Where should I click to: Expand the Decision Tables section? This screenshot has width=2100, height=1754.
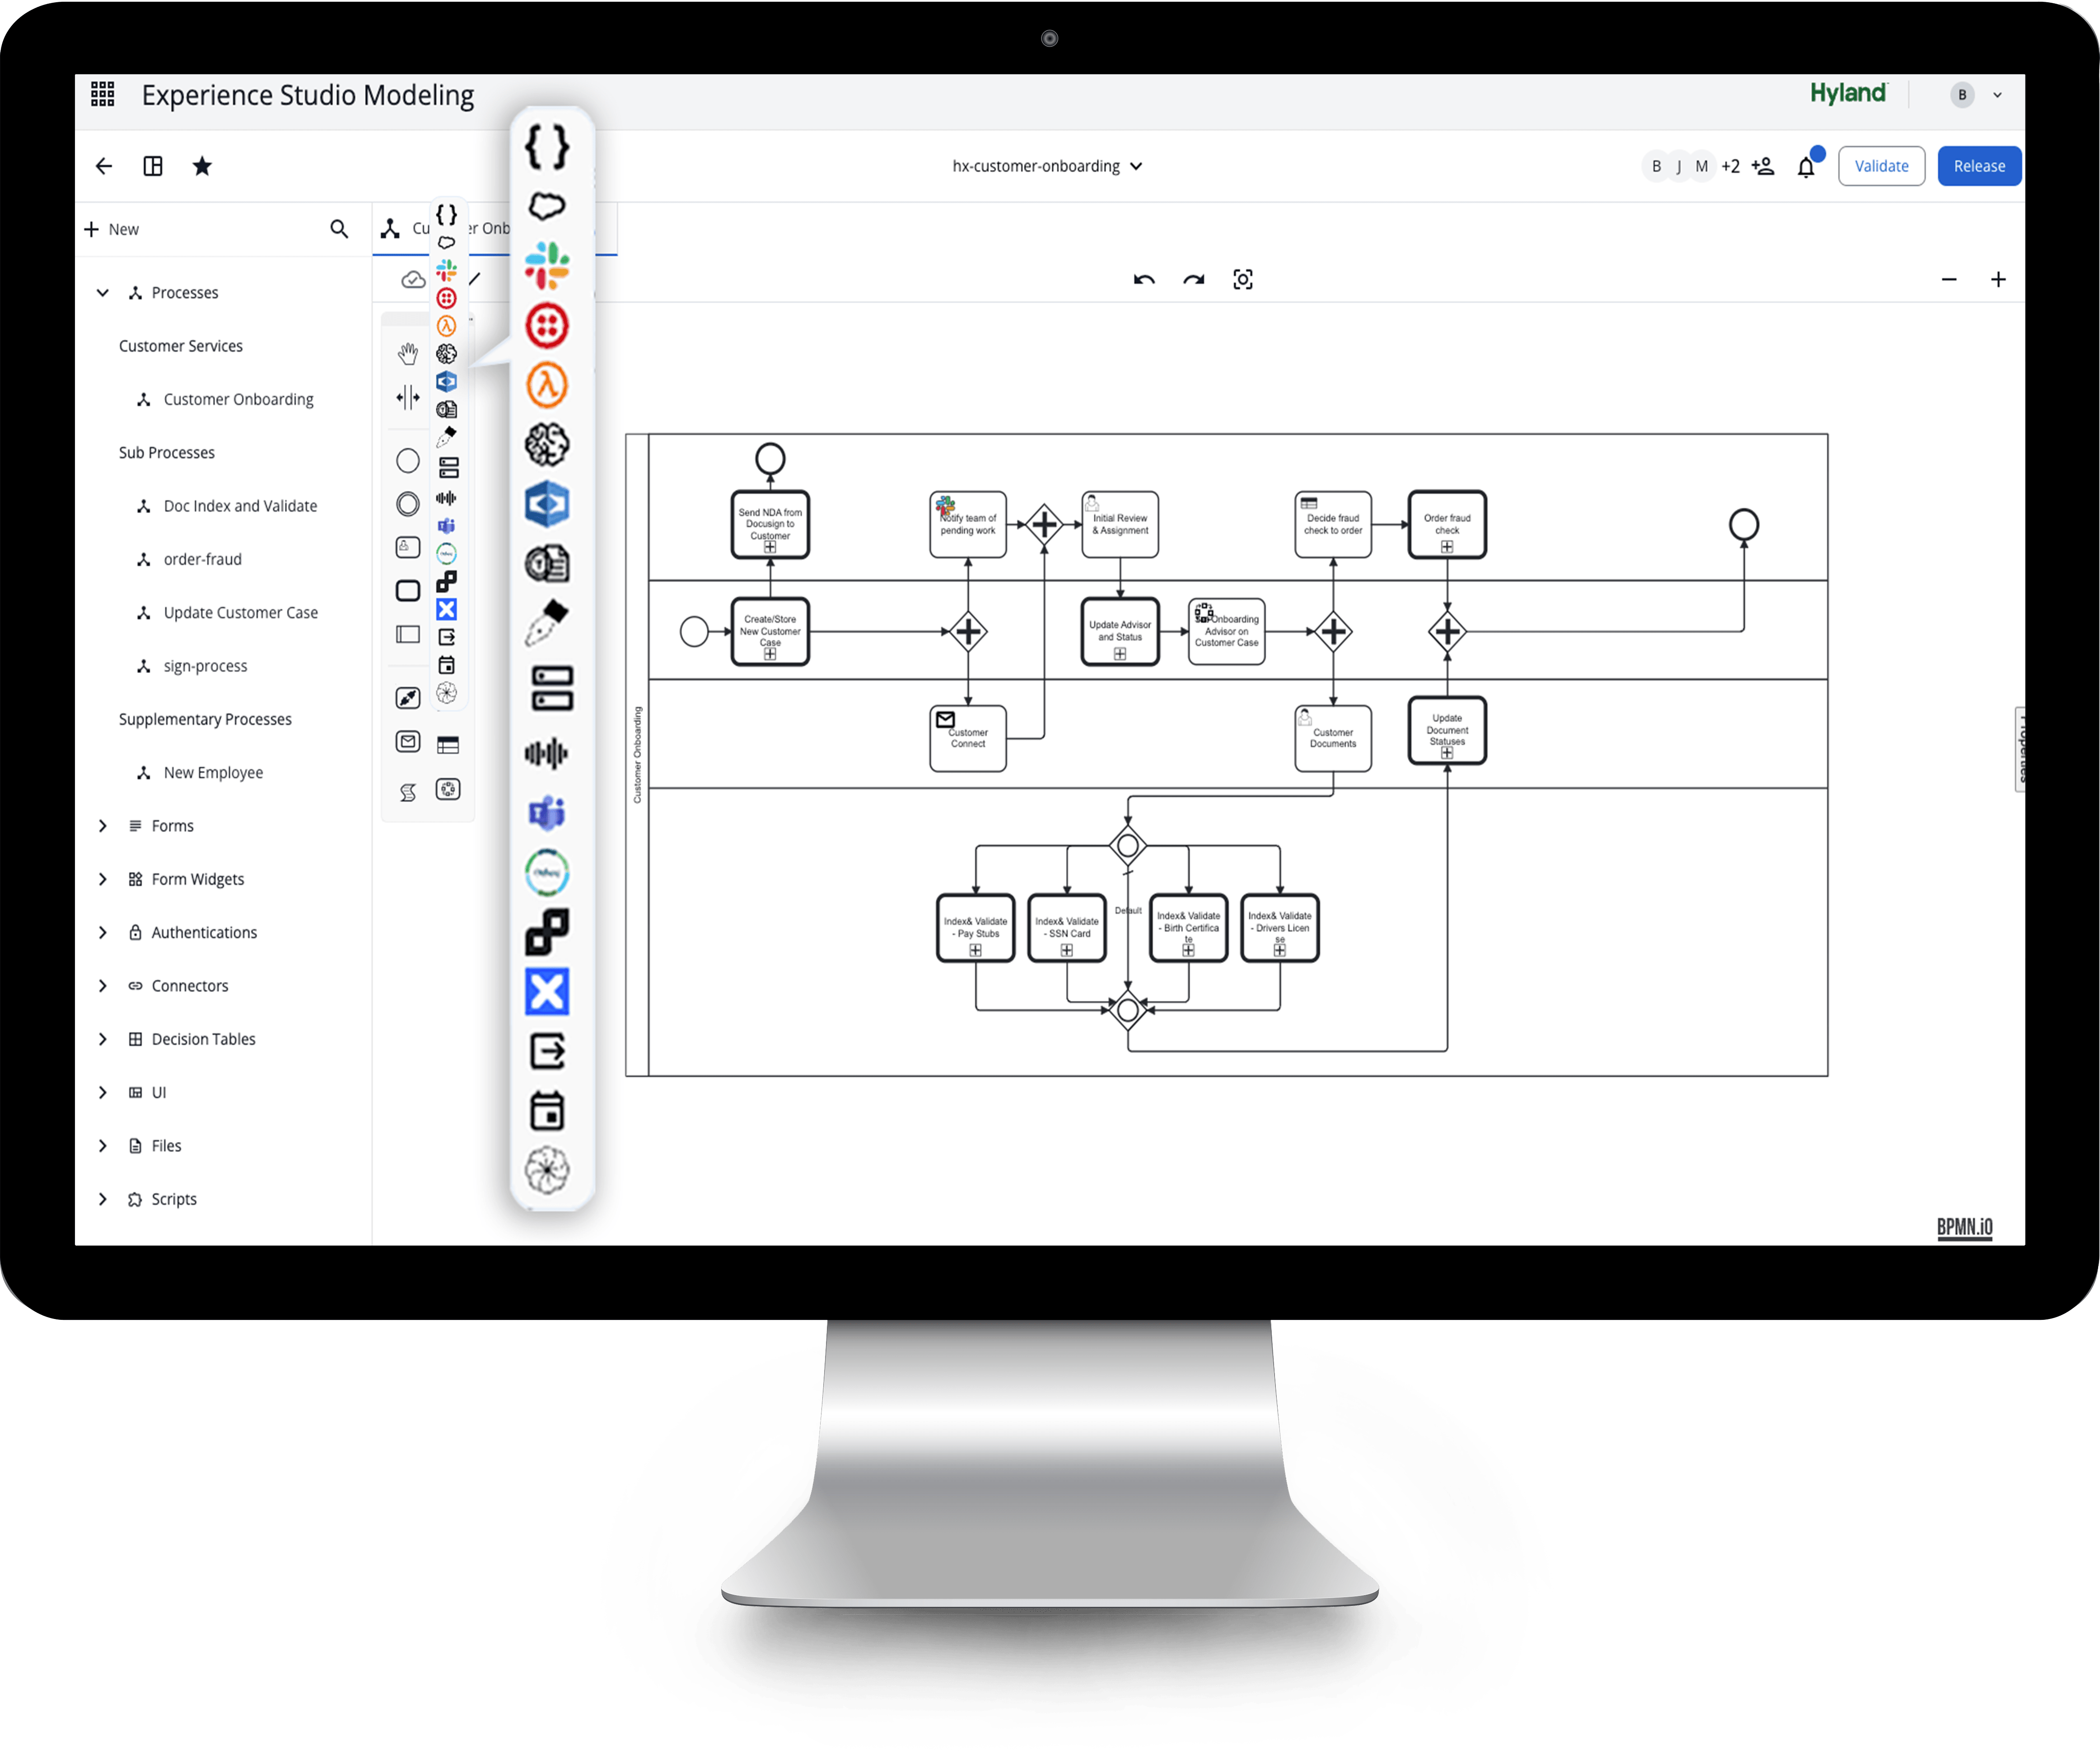tap(103, 1039)
